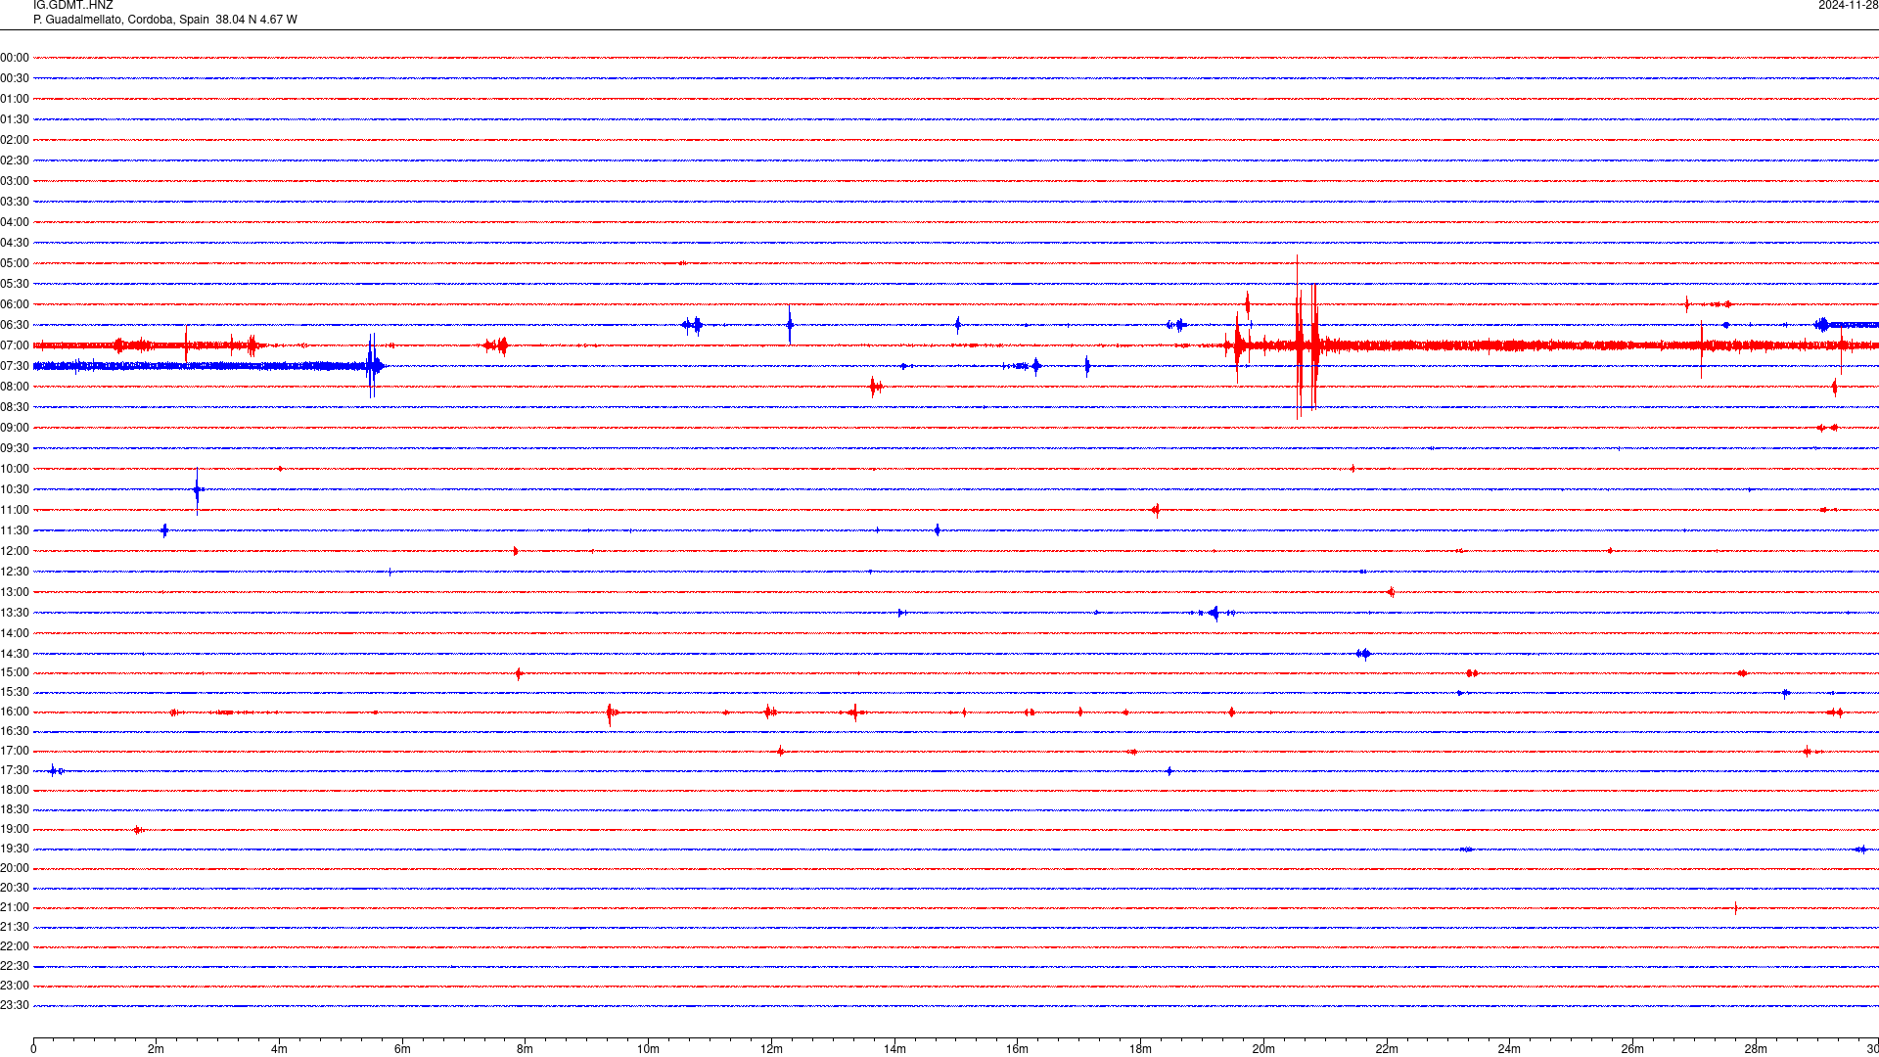This screenshot has width=1879, height=1057.
Task: Select the 10:00 time row label
Action: [x=15, y=469]
